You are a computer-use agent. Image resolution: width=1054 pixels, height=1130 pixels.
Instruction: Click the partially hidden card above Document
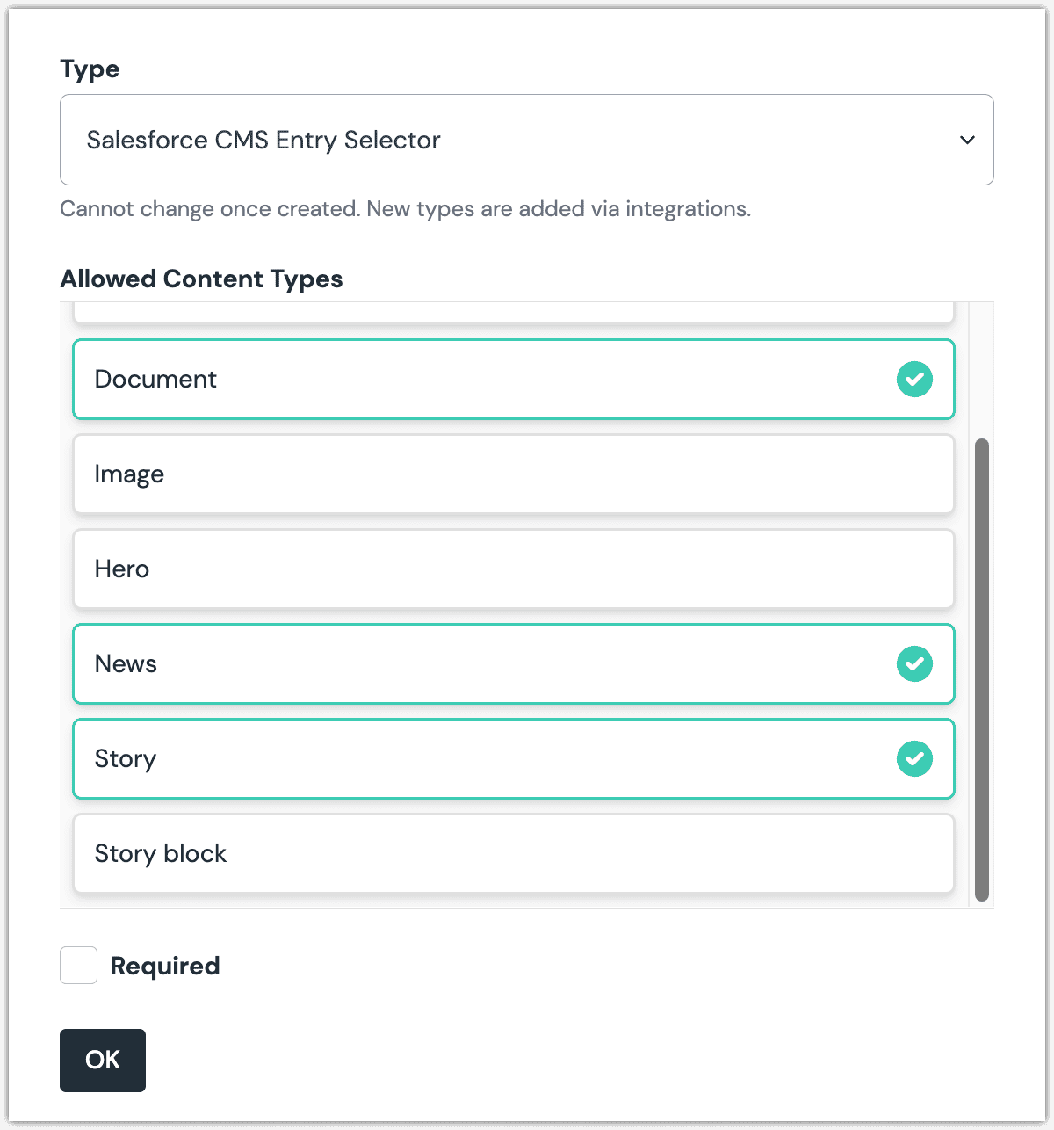[513, 312]
